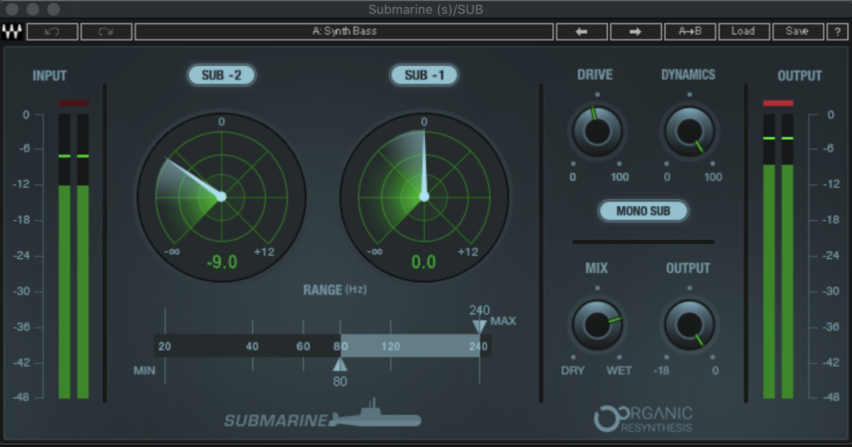The height and width of the screenshot is (447, 852).
Task: Click the 120 mark on range scale
Action: (x=391, y=346)
